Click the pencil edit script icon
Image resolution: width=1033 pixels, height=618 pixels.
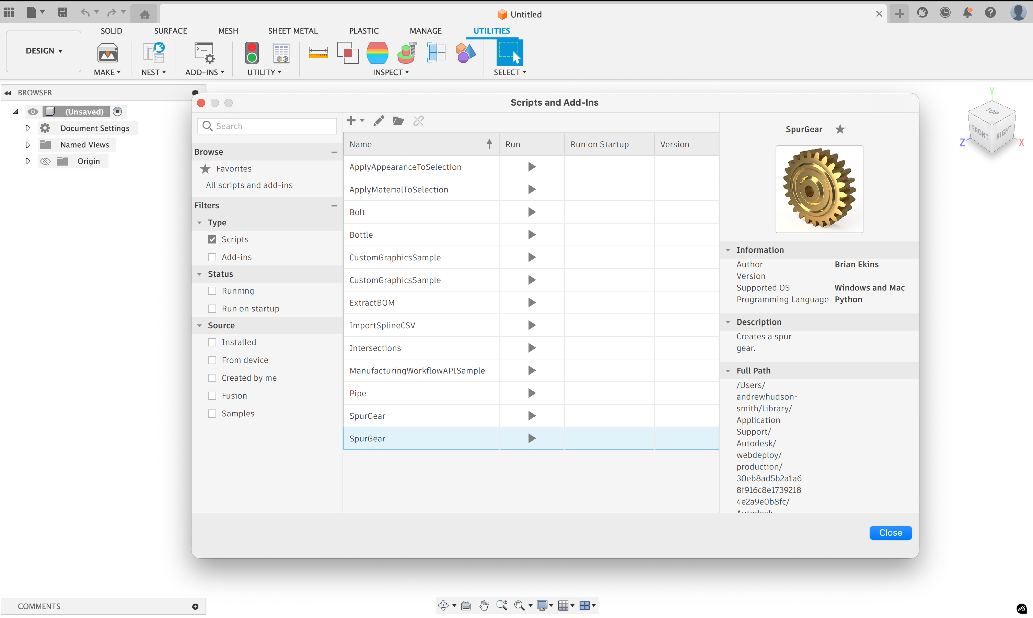(378, 121)
